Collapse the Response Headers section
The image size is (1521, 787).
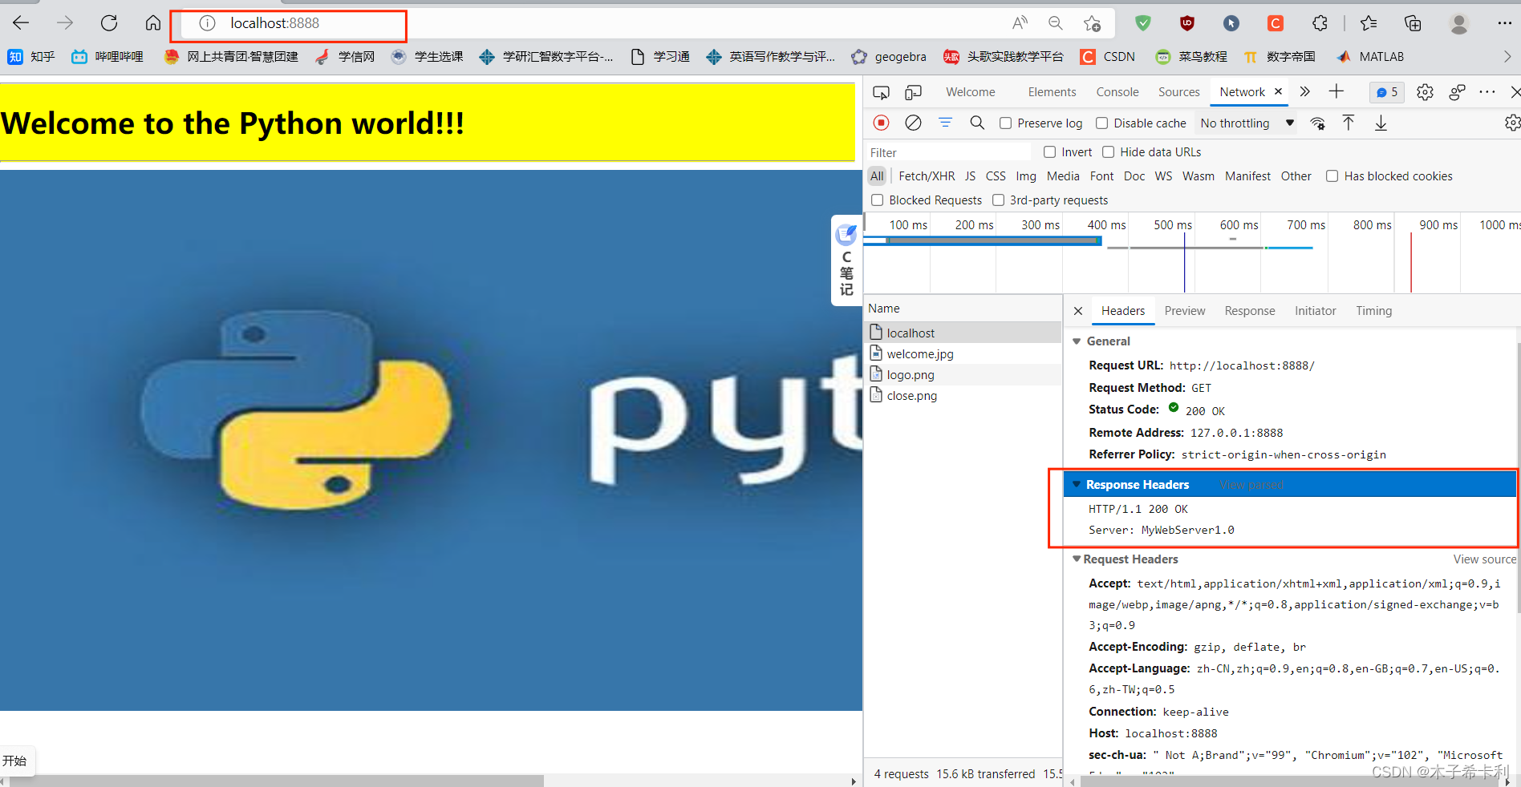(x=1077, y=484)
